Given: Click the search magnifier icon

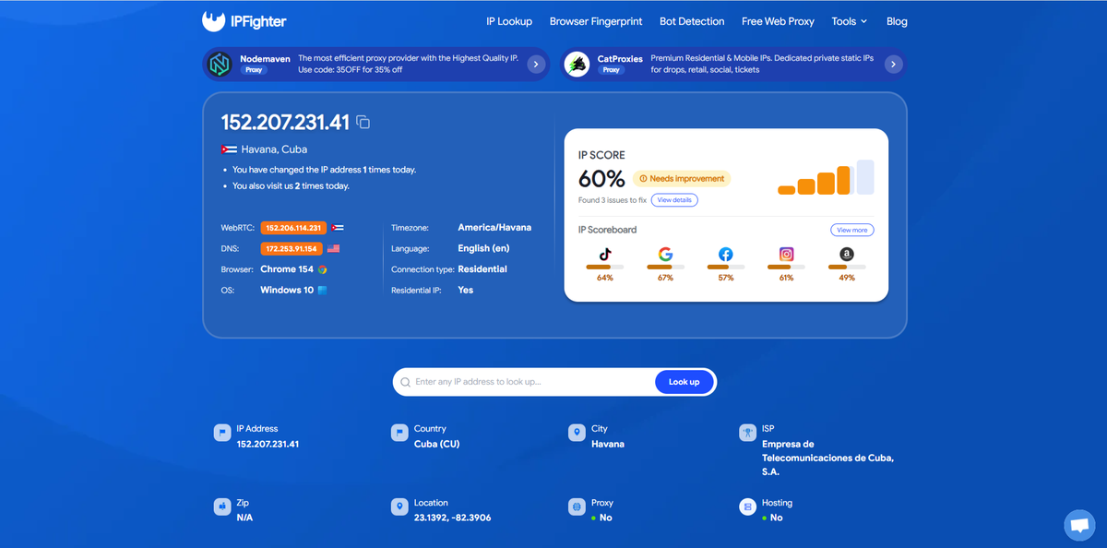Looking at the screenshot, I should click(x=406, y=382).
